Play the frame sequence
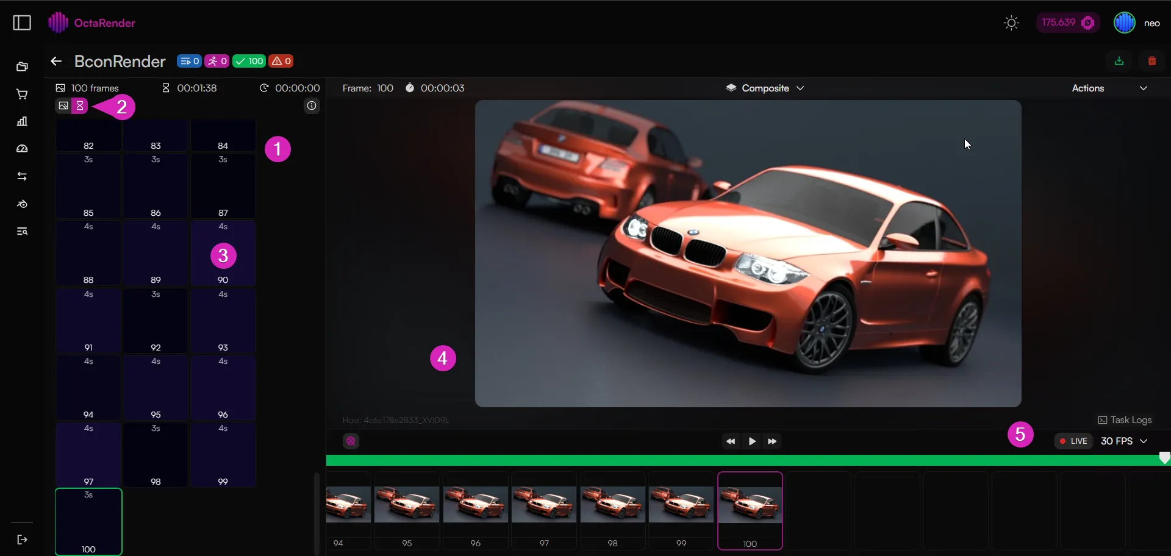 752,441
